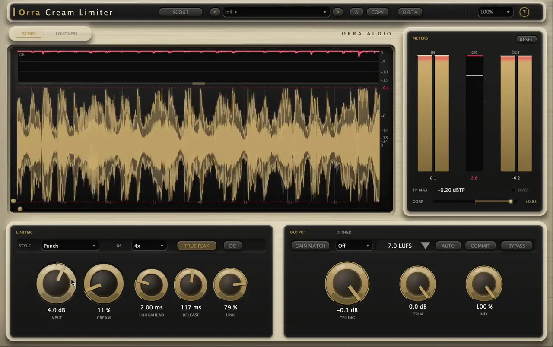Click the 117 ms release value
Viewport: 553px width, 347px height.
[191, 307]
